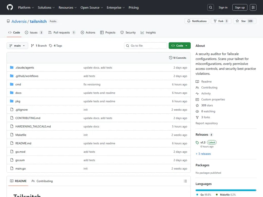The height and width of the screenshot is (197, 263).
Task: Open the search magnifier icon
Action: 211,7
